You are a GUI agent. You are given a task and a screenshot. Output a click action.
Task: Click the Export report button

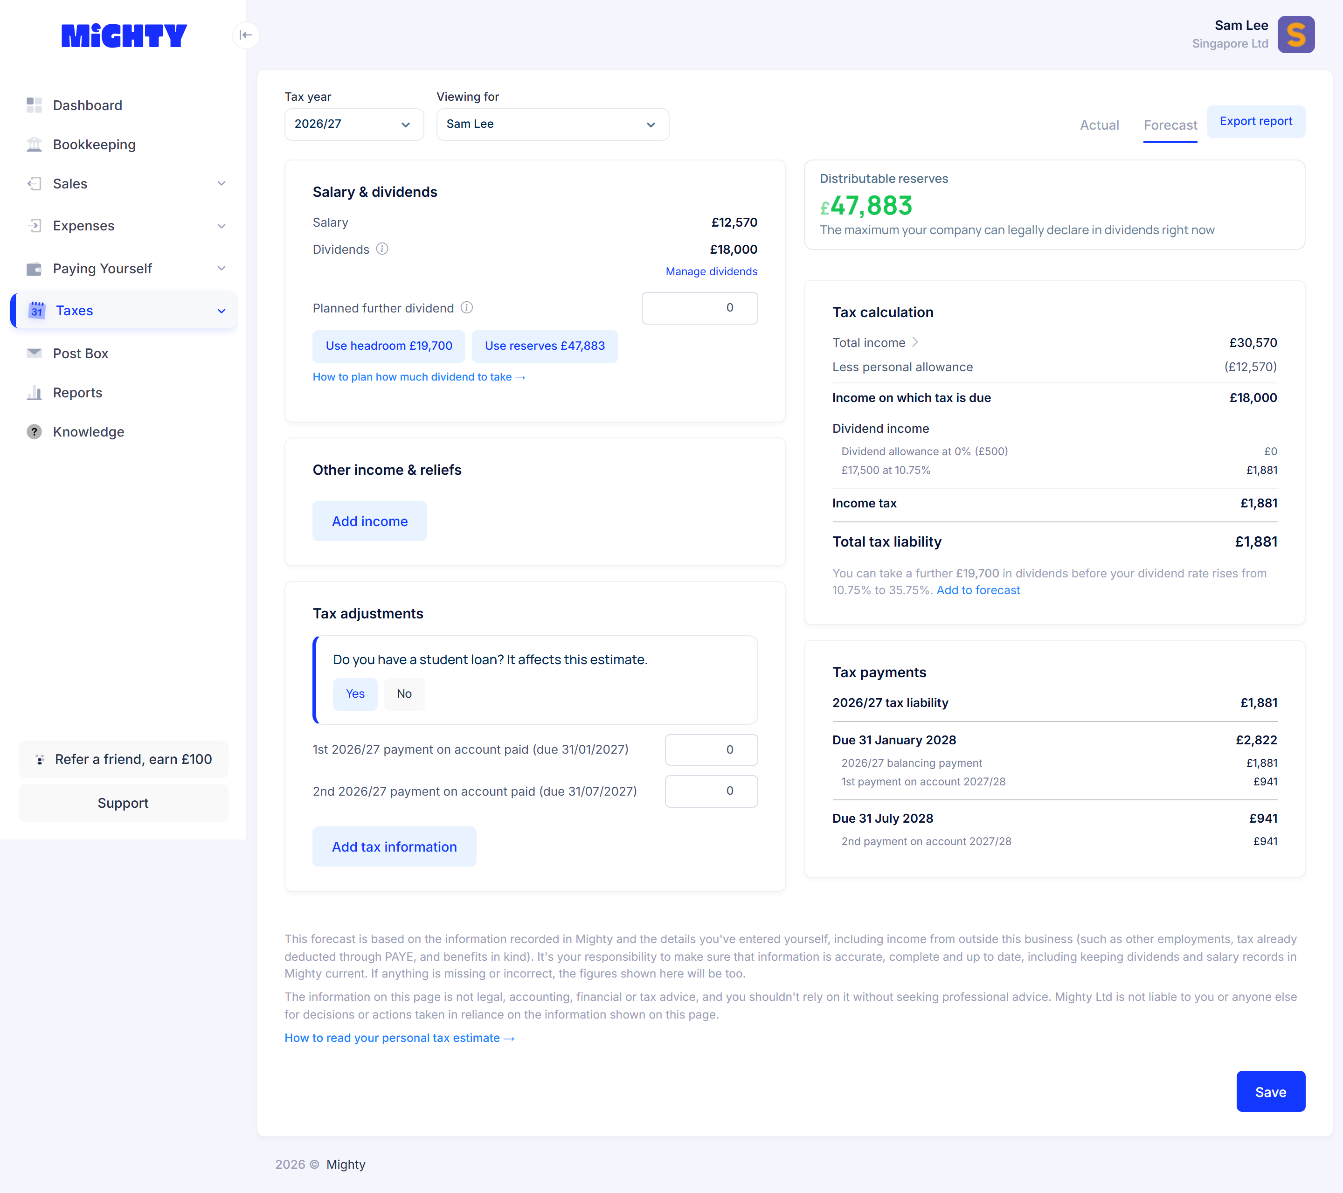pos(1256,122)
